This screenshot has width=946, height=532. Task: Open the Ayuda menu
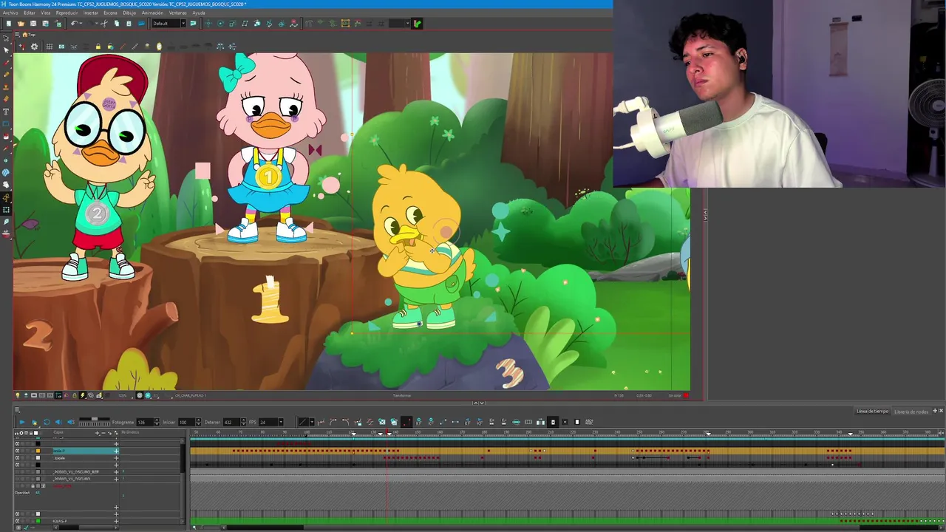pos(199,13)
